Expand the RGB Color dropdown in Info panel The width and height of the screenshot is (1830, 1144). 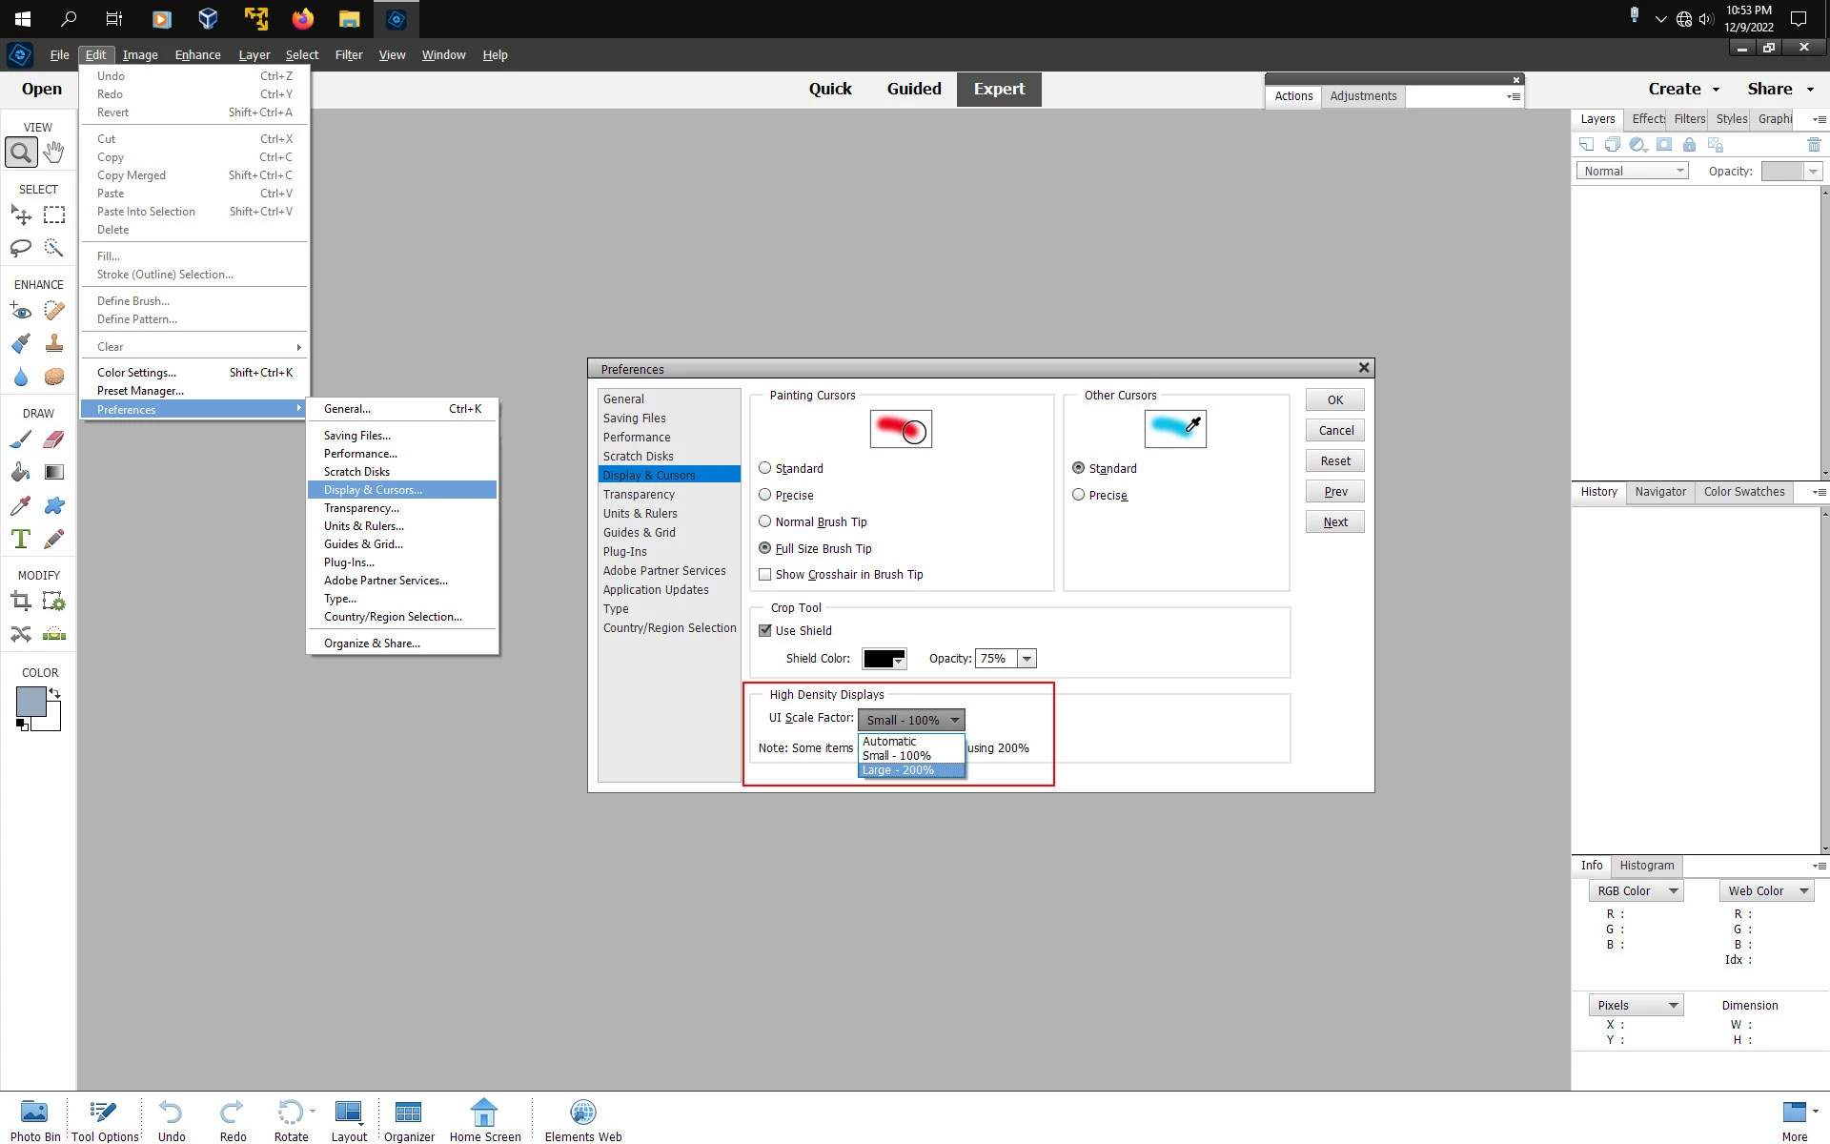pyautogui.click(x=1637, y=891)
